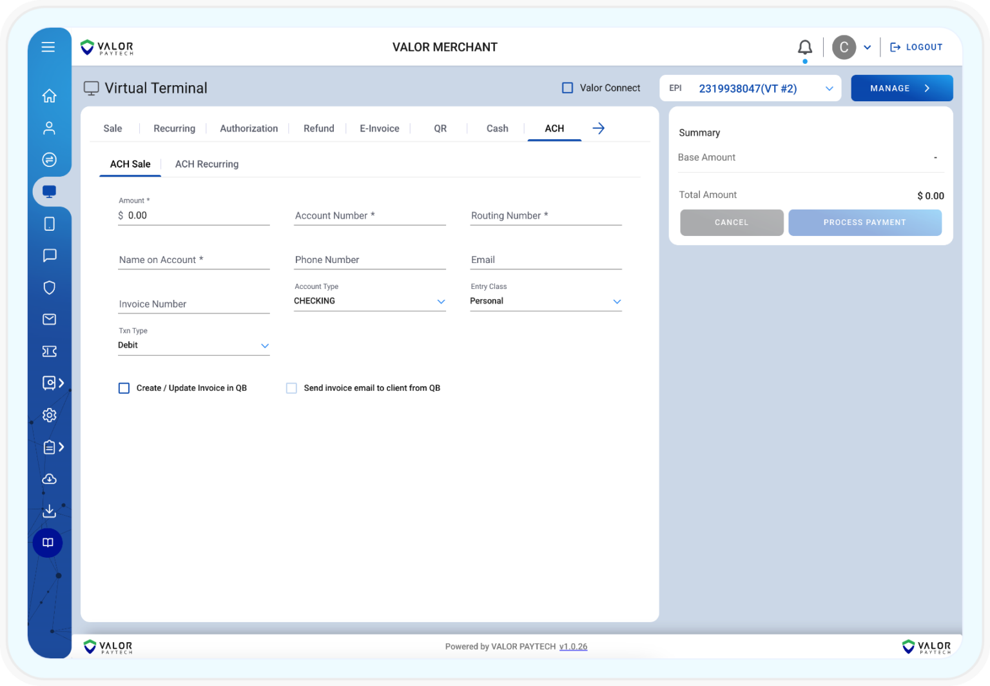Open the hamburger menu in sidebar
The image size is (990, 686).
(x=48, y=47)
